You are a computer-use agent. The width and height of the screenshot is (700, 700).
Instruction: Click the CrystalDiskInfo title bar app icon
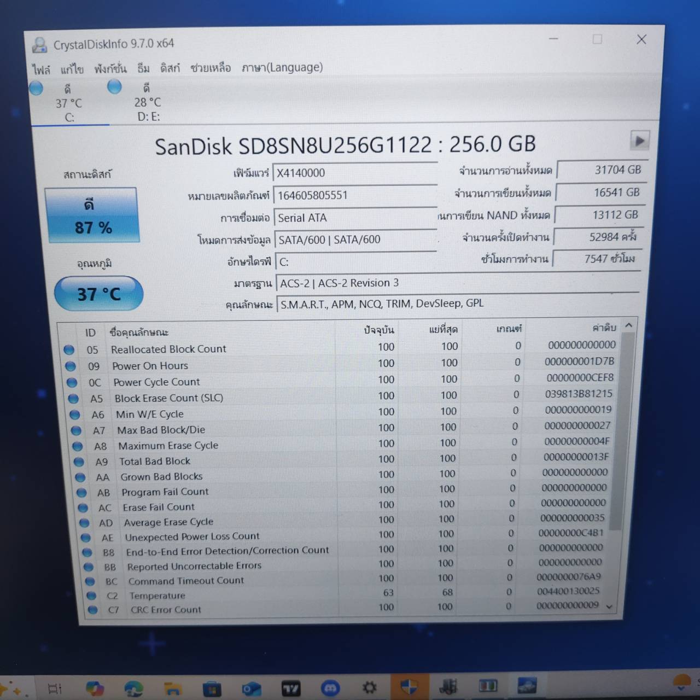(39, 45)
